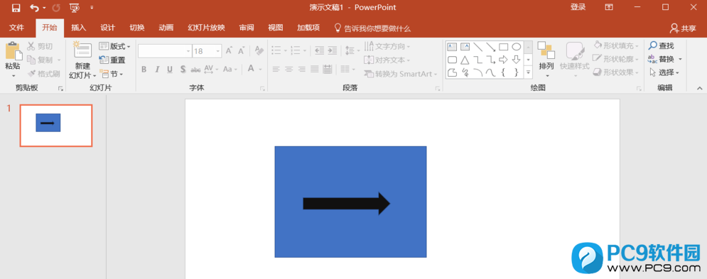Viewport: 707px width, 279px height.
Task: Click the distributed alignment icon
Action: 328,70
